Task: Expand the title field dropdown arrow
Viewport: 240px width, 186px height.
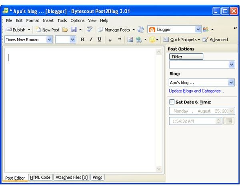Action: pos(232,65)
